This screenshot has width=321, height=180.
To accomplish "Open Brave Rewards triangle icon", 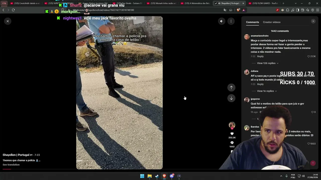I will (x=244, y=10).
